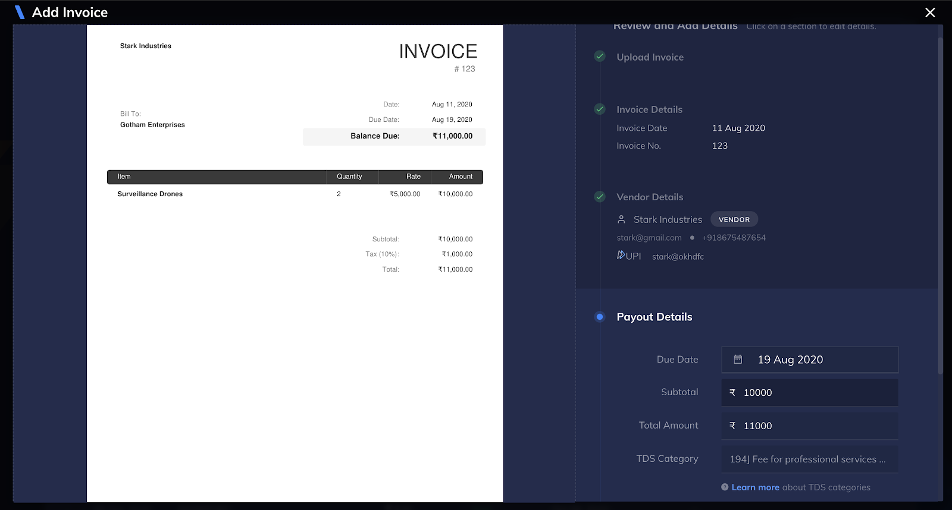Click the Subtotal input showing 10000
Screen dimensions: 952x510
(810, 392)
